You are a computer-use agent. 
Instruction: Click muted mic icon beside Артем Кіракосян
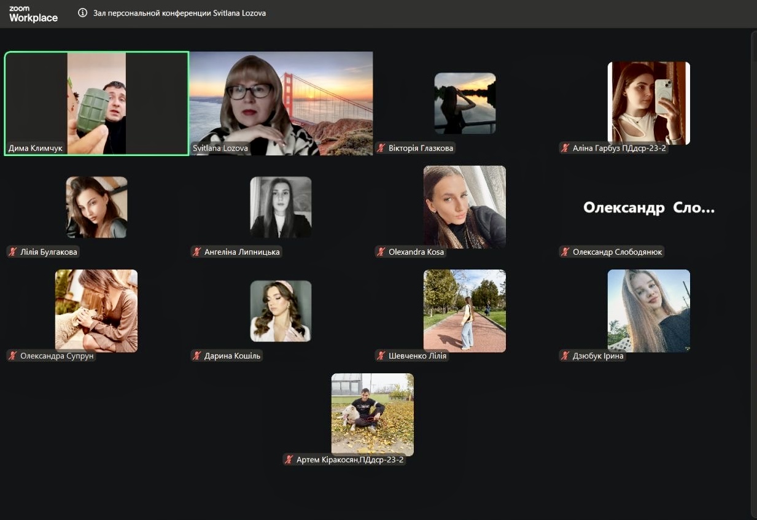[289, 459]
